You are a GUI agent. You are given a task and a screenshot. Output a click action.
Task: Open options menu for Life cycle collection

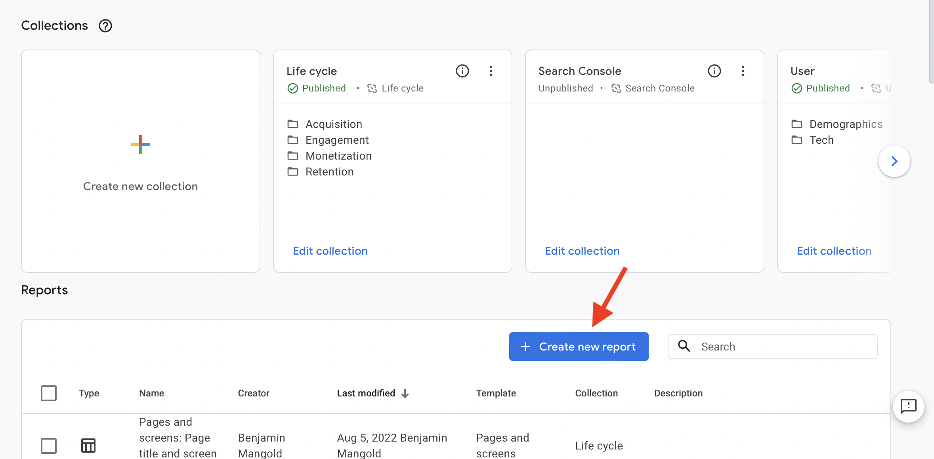pos(491,71)
